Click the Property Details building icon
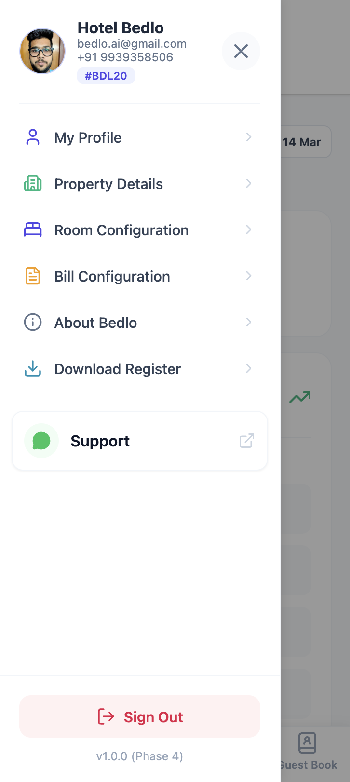 click(x=33, y=184)
